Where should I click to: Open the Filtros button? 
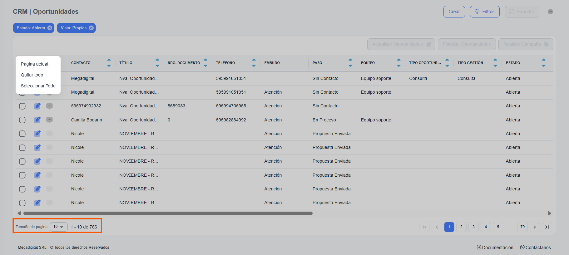[x=484, y=12]
